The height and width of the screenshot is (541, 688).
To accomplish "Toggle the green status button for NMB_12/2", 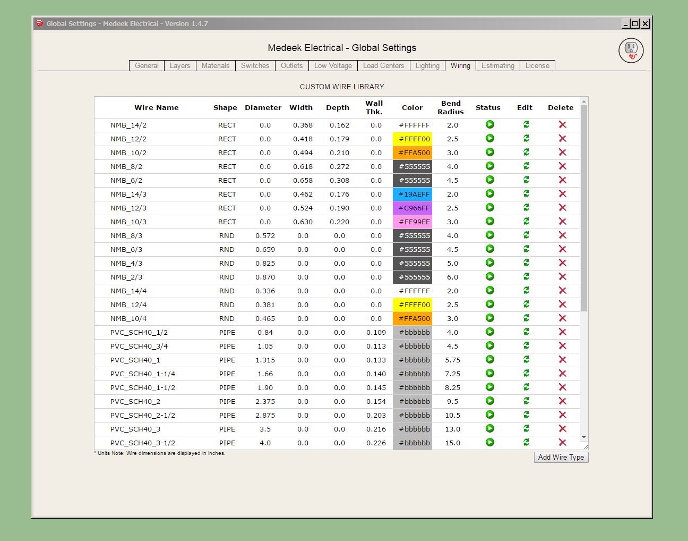I will coord(490,138).
